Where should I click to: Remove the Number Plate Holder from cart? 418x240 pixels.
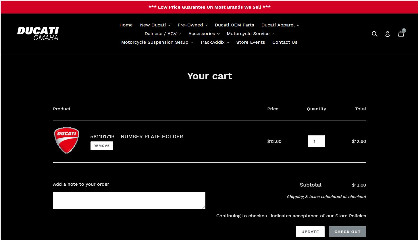(102, 146)
